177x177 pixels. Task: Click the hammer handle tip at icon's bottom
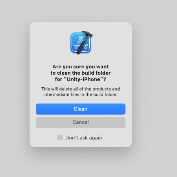(78, 52)
